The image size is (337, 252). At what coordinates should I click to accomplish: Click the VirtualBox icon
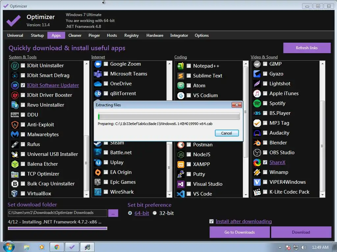pyautogui.click(x=15, y=193)
